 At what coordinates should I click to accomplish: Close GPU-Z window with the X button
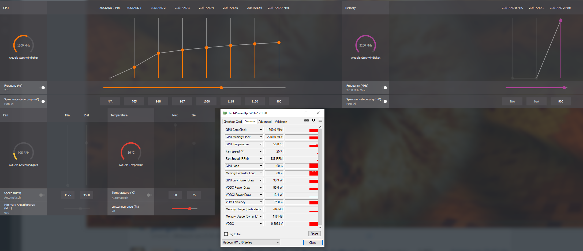318,113
